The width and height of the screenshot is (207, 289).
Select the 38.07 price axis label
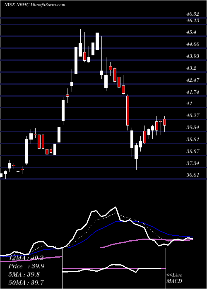point(193,152)
